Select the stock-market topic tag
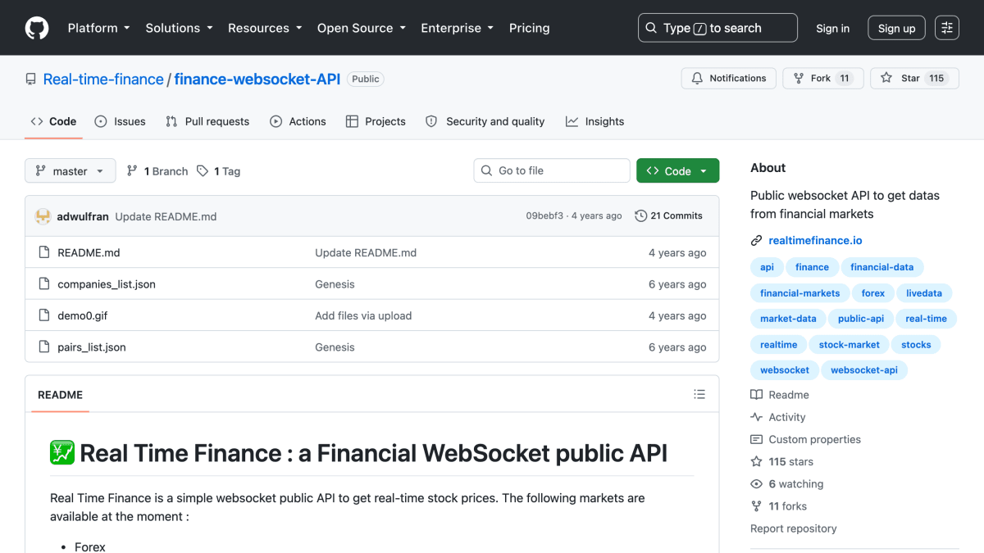The image size is (984, 553). 849,345
